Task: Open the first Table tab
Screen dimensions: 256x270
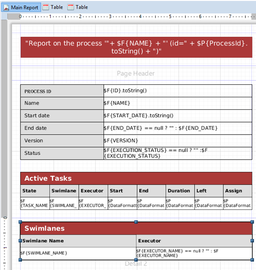Action: [x=53, y=7]
